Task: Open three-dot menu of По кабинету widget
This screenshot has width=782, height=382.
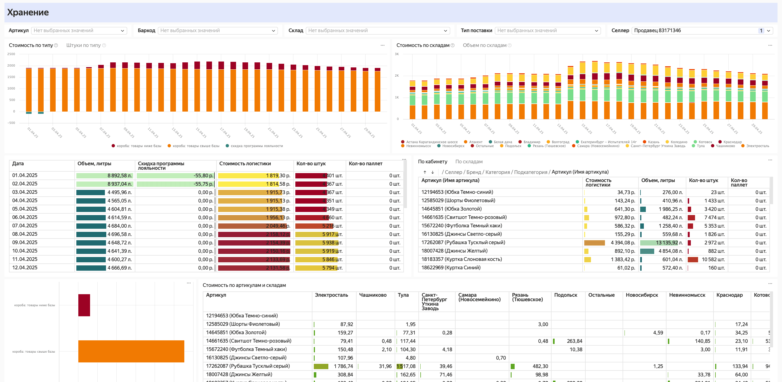Action: click(x=770, y=160)
